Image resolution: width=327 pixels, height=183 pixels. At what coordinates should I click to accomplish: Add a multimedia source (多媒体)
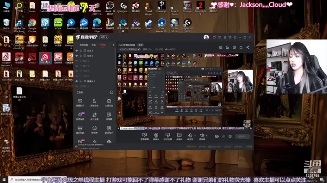click(x=179, y=137)
